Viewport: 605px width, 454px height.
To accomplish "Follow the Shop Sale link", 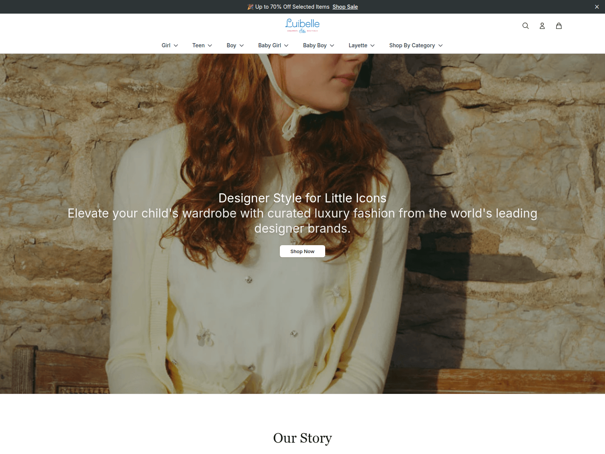I will coord(345,7).
